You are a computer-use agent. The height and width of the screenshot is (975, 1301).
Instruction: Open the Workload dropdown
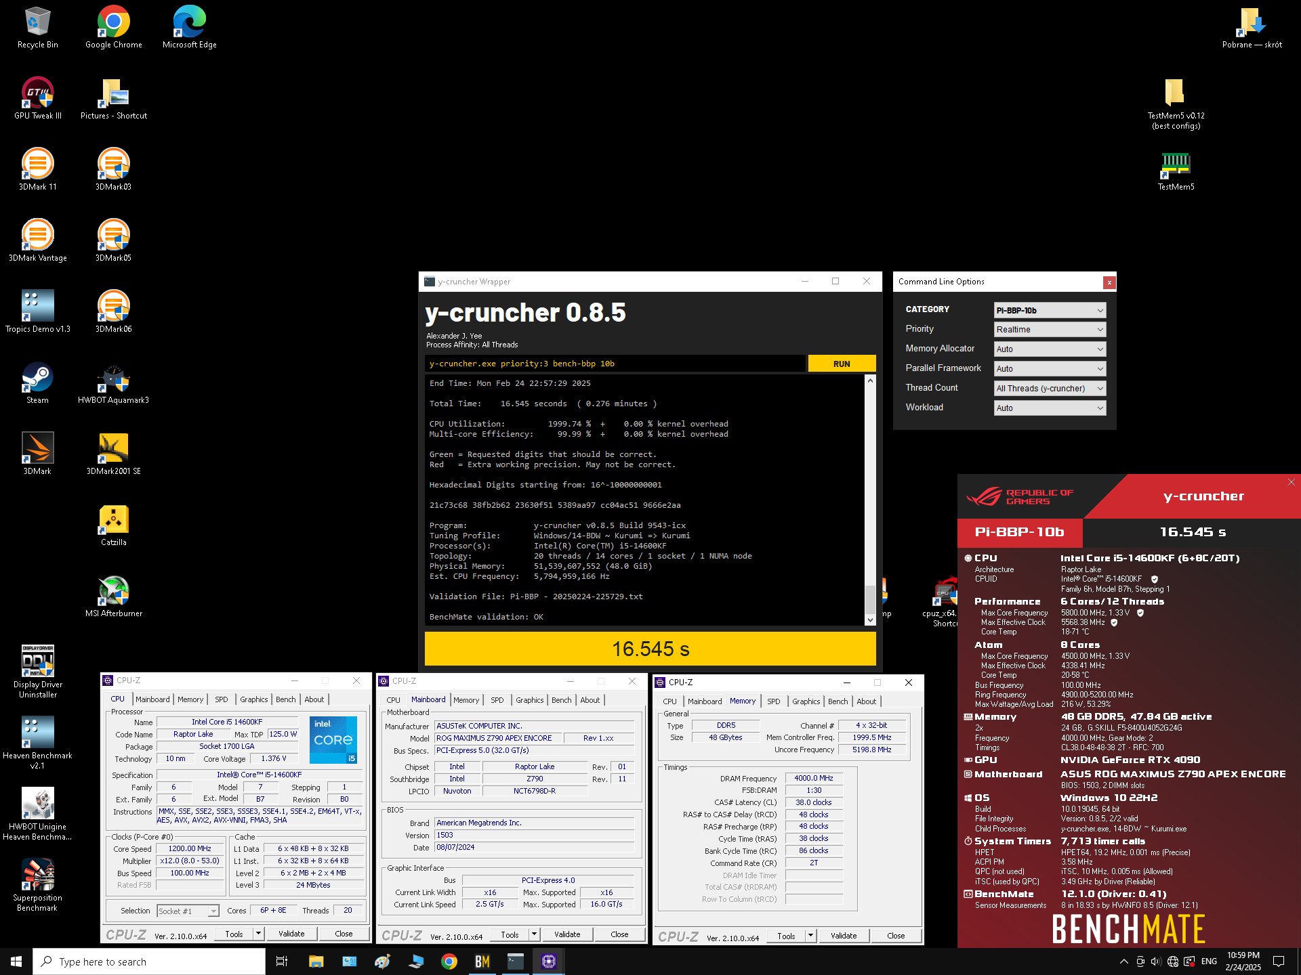pos(1050,408)
